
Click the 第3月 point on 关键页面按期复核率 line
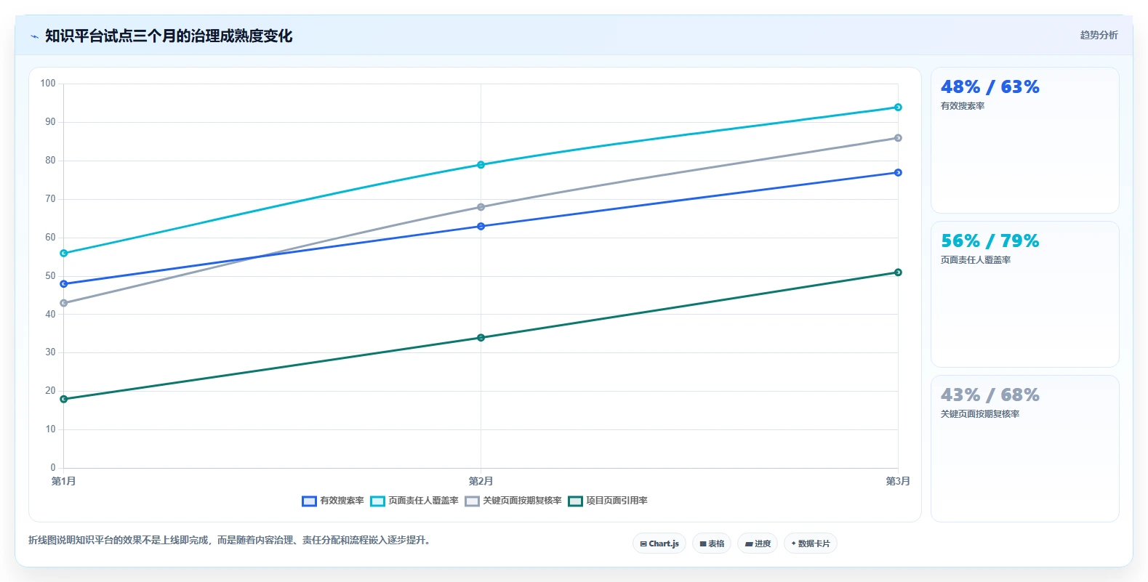point(898,138)
